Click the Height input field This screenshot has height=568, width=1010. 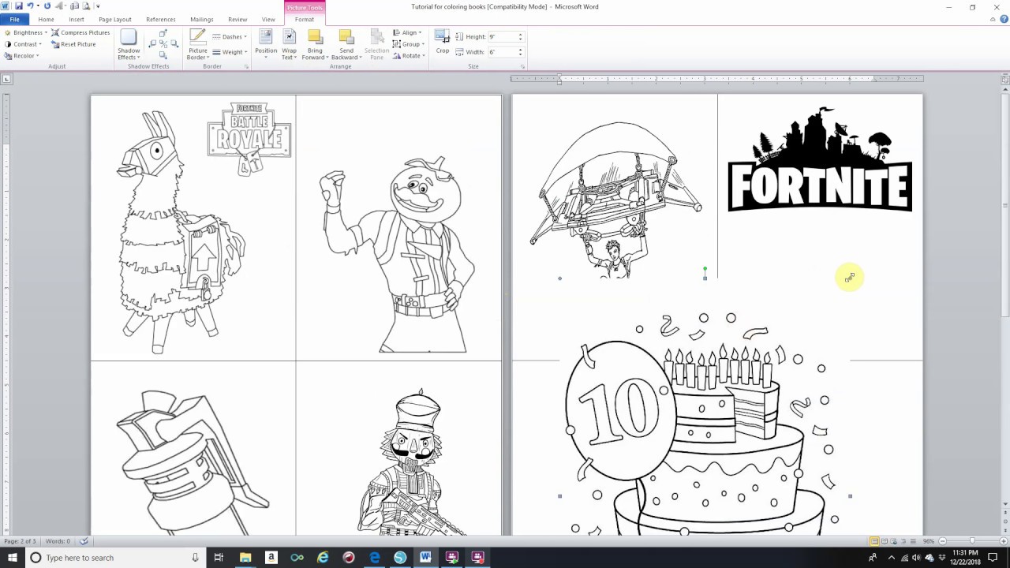point(502,37)
